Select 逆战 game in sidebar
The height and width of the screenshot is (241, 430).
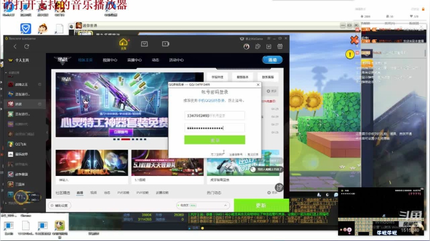(x=19, y=104)
